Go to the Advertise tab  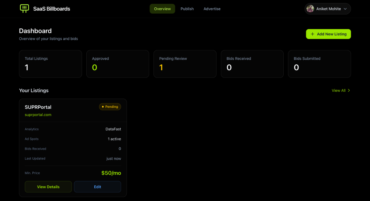[212, 9]
